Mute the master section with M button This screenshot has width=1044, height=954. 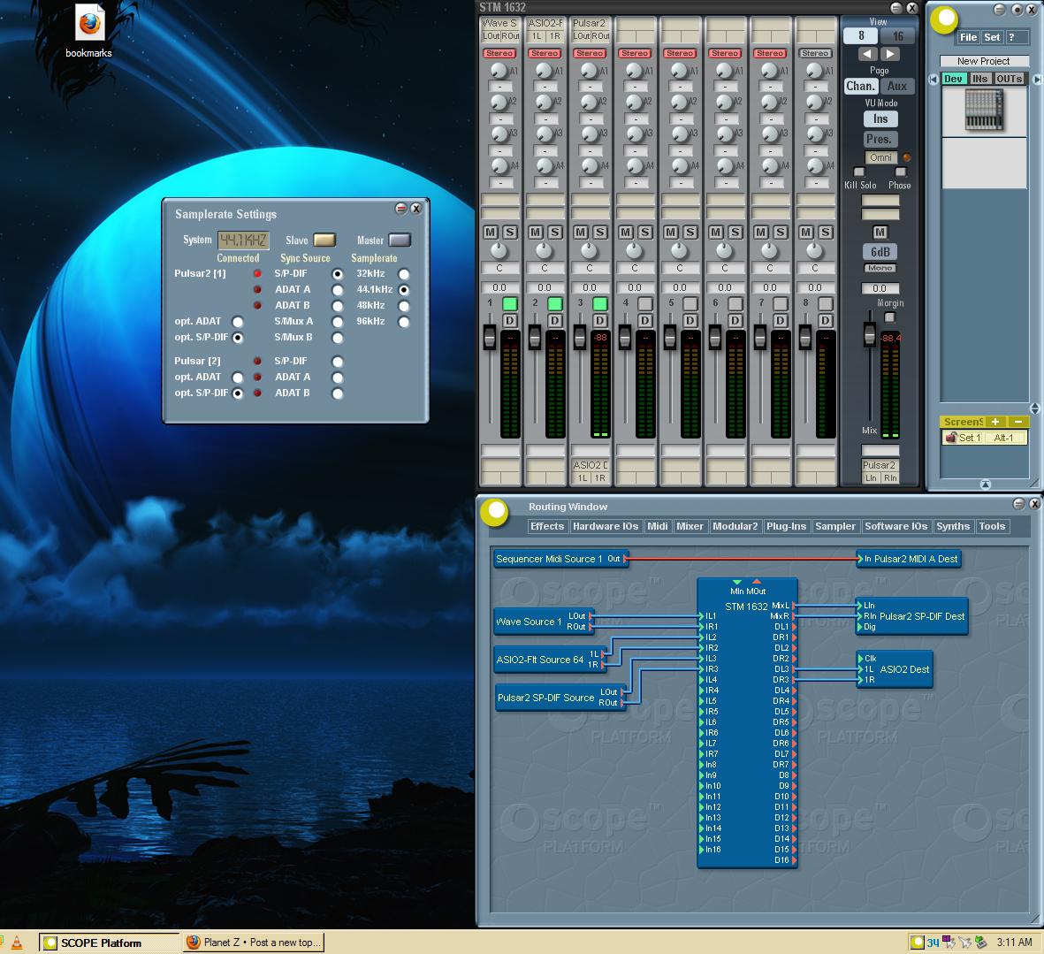click(880, 233)
